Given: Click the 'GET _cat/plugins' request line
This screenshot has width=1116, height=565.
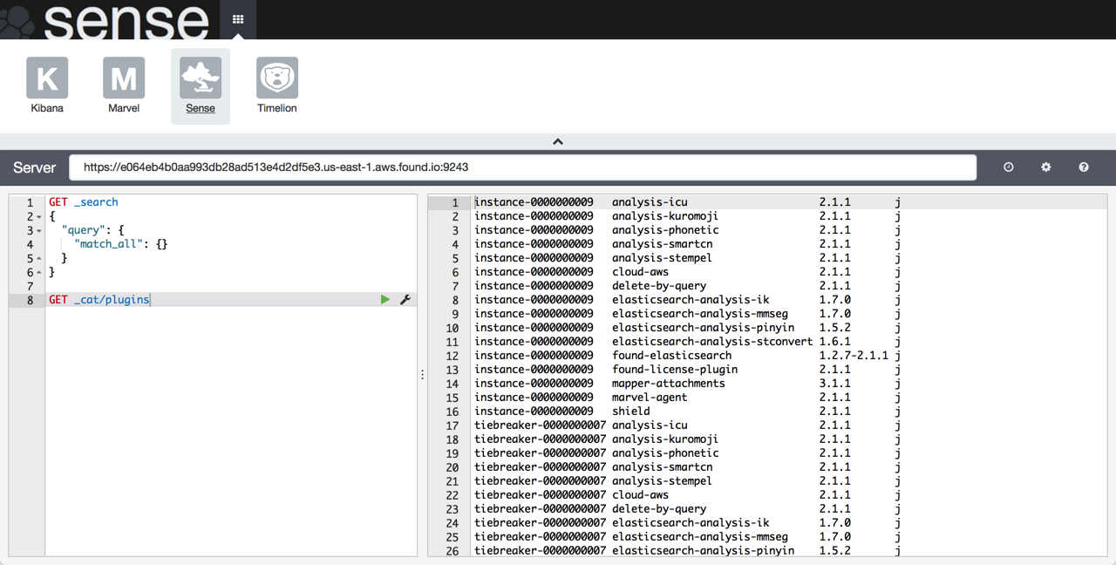Looking at the screenshot, I should point(99,300).
